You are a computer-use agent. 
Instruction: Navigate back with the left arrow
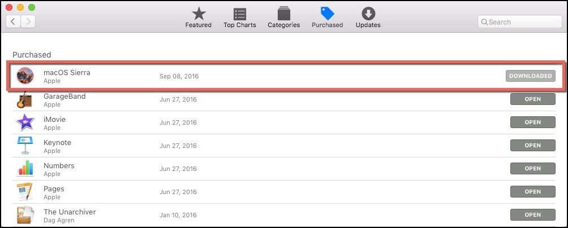pyautogui.click(x=13, y=21)
